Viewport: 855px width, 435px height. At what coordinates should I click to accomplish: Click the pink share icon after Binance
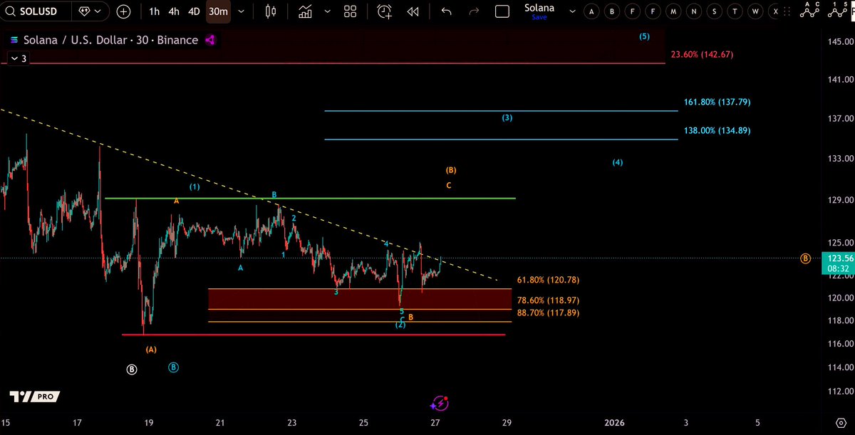(x=210, y=41)
